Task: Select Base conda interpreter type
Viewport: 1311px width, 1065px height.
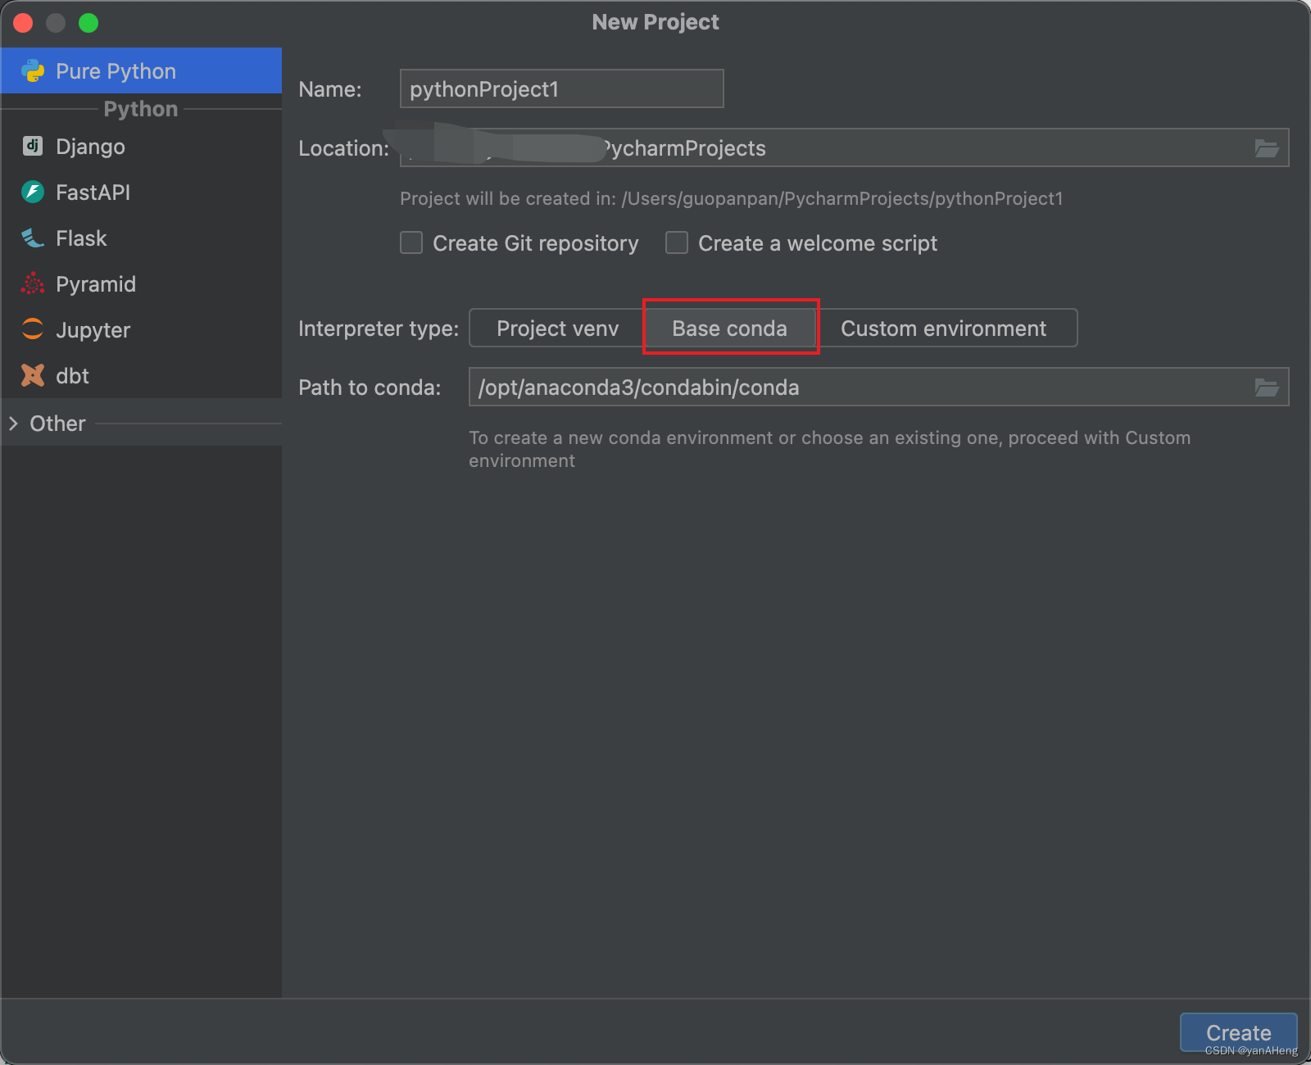Action: point(730,329)
